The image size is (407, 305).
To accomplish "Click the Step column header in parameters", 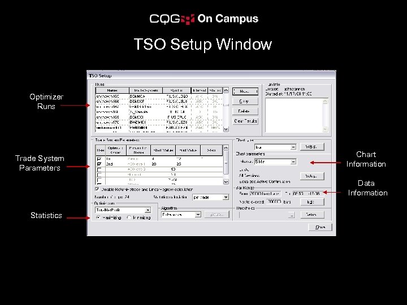I will point(211,150).
